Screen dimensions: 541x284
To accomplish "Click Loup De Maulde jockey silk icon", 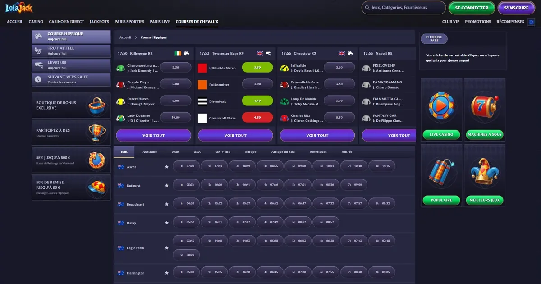I will coord(284,101).
